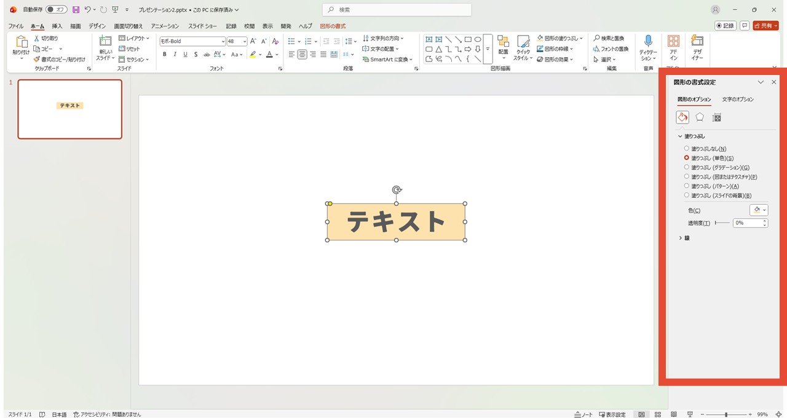Select 塗りつぶしなし radio button
Viewport: 787px width, 418px height.
point(687,148)
